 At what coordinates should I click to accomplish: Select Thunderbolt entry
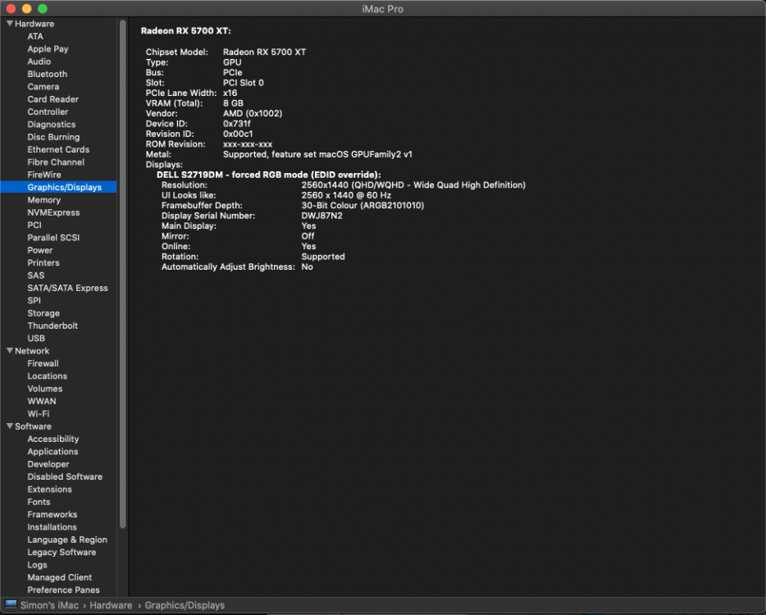point(52,326)
